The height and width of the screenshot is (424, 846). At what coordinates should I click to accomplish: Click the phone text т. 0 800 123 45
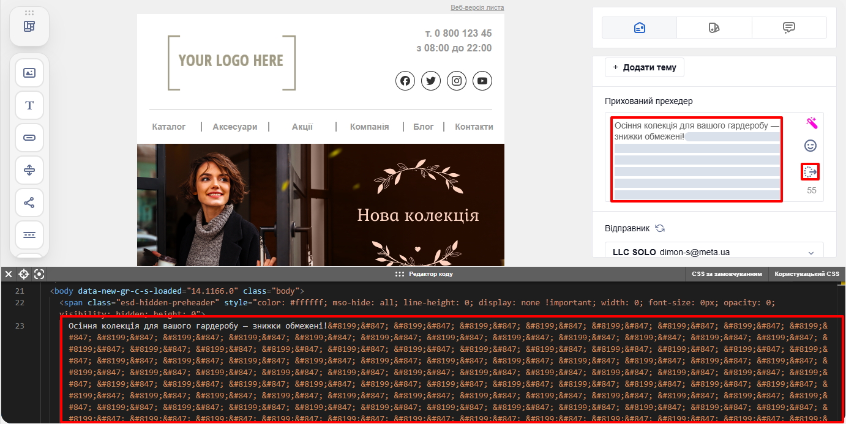(458, 33)
